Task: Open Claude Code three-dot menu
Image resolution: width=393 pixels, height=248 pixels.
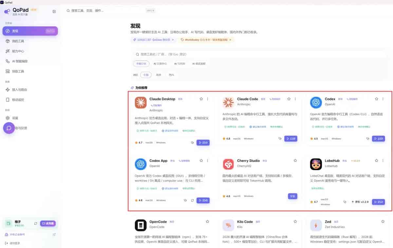Action: (295, 99)
